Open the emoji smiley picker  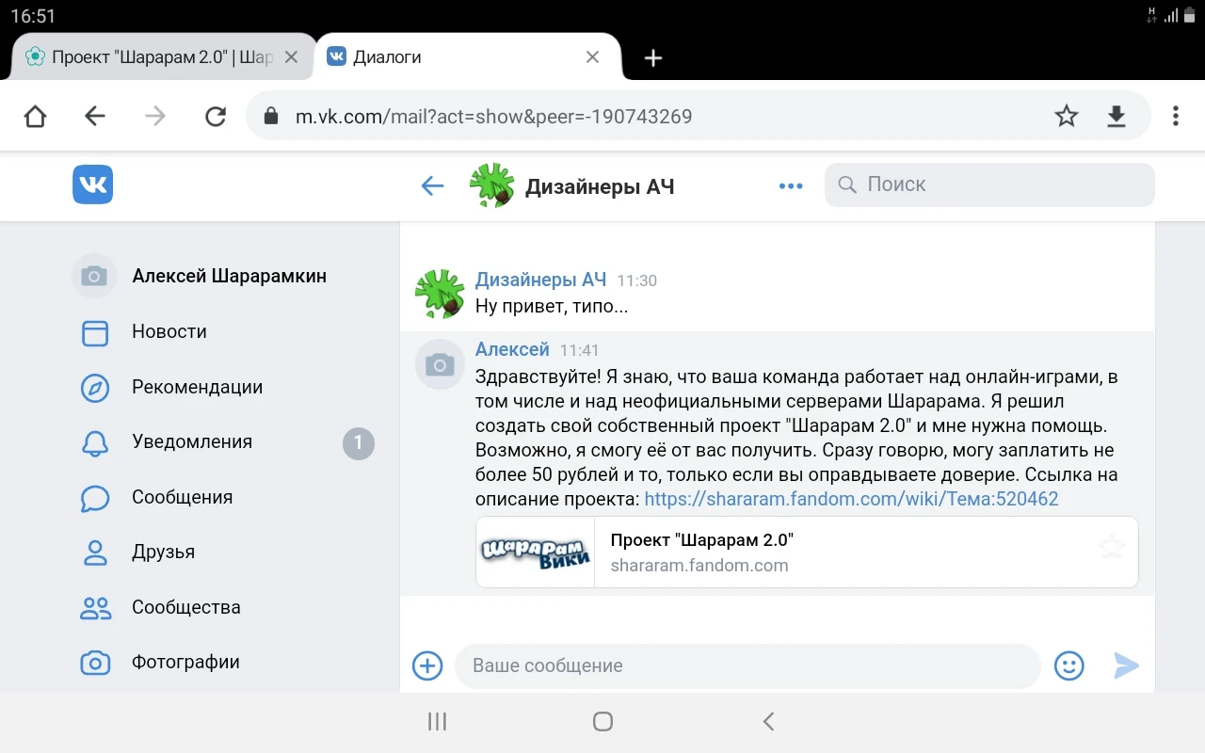pos(1068,665)
